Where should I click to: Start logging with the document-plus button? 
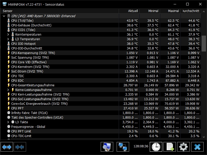point(170,147)
